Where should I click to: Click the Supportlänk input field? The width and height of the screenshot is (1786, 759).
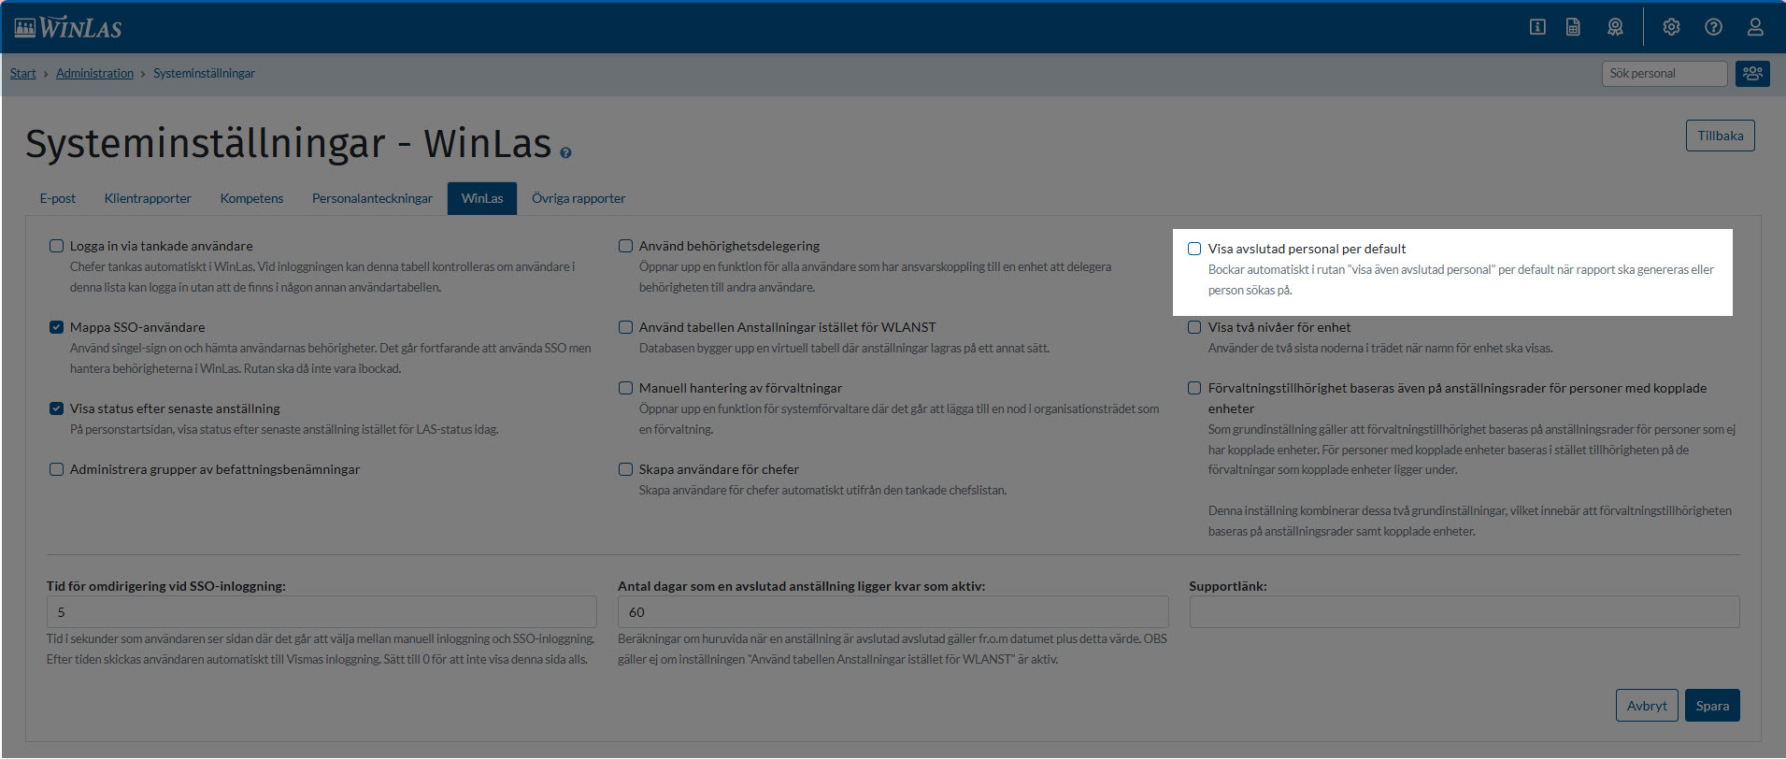click(1465, 612)
